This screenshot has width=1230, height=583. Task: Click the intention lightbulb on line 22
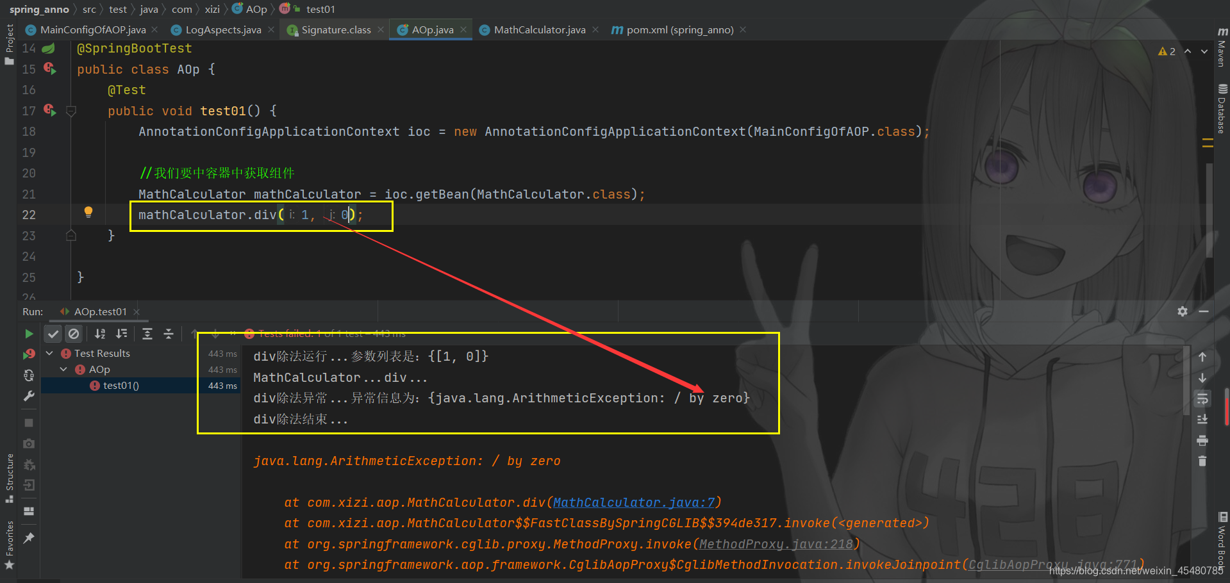[x=88, y=212]
